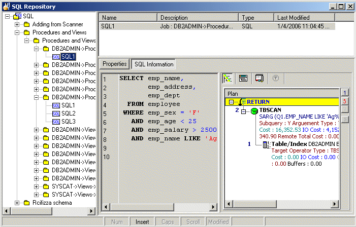
Task: Click the notebook icon in plan toolbar
Action: click(x=259, y=79)
